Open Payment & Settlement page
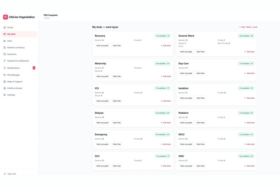Image resolution: width=280 pixels, height=187 pixels. coord(19,61)
